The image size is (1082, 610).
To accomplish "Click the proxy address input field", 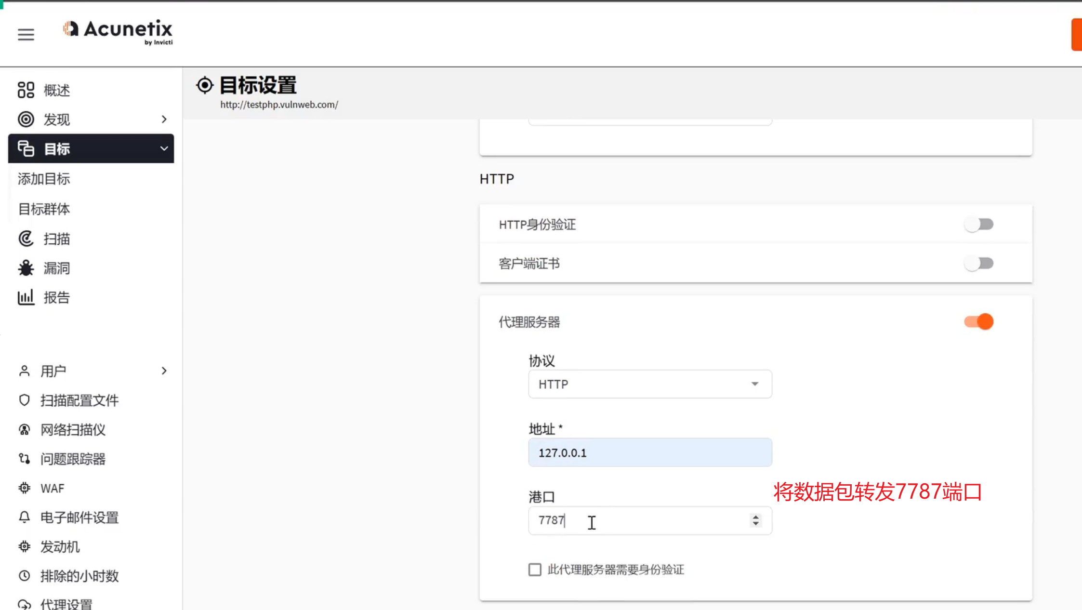I will coord(650,452).
